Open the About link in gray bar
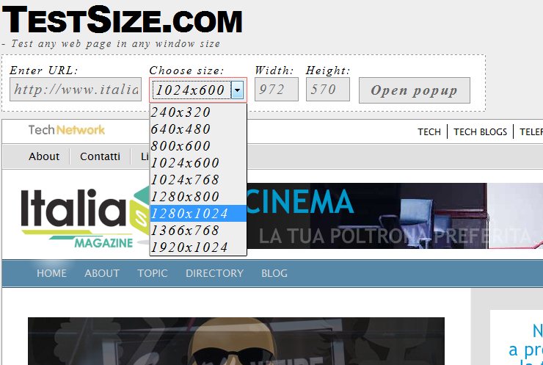 point(44,156)
